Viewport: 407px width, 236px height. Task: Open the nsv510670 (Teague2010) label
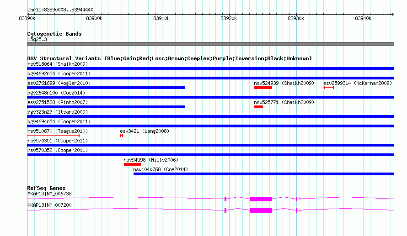[x=58, y=131]
